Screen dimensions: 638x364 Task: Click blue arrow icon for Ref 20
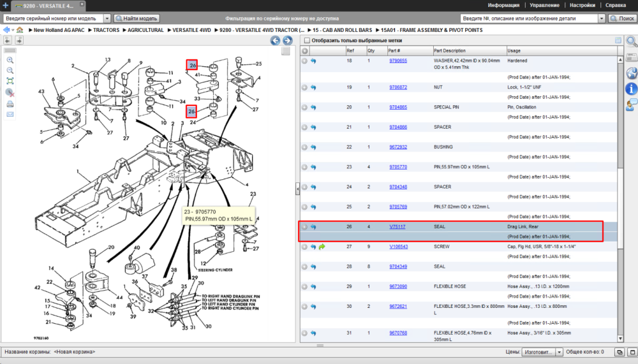[313, 107]
